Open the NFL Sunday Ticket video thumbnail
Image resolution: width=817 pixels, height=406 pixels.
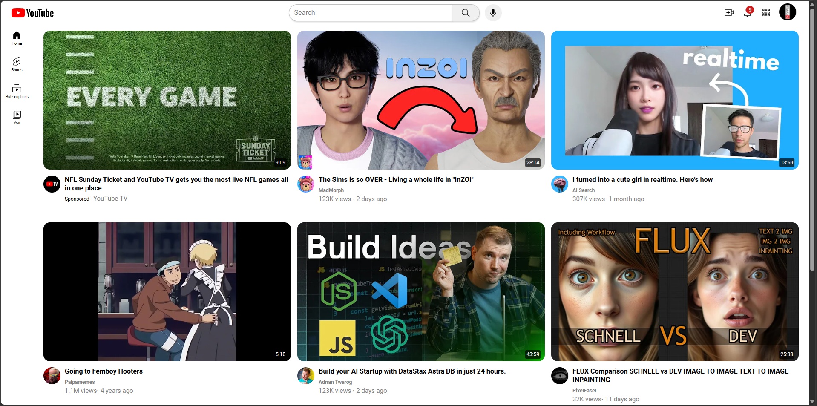(x=167, y=100)
